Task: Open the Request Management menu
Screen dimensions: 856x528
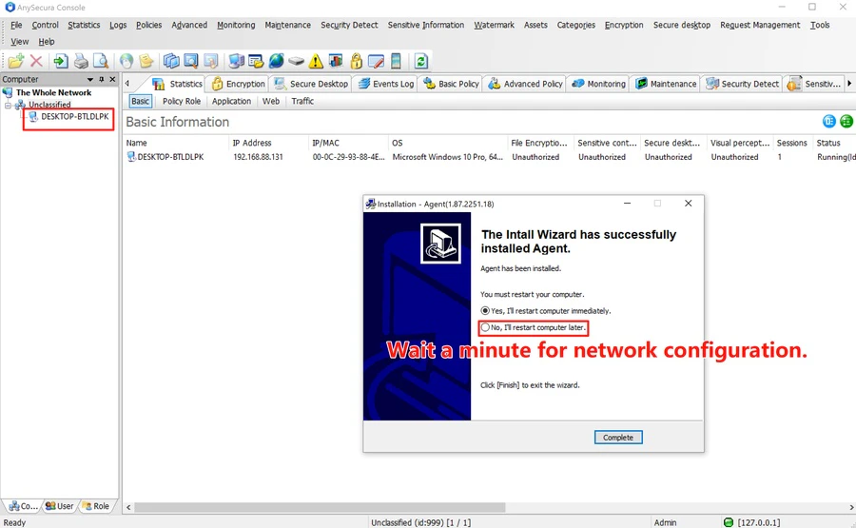Action: coord(760,25)
